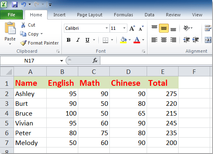213x154 pixels.
Task: Select the Total header cell
Action: click(163, 83)
